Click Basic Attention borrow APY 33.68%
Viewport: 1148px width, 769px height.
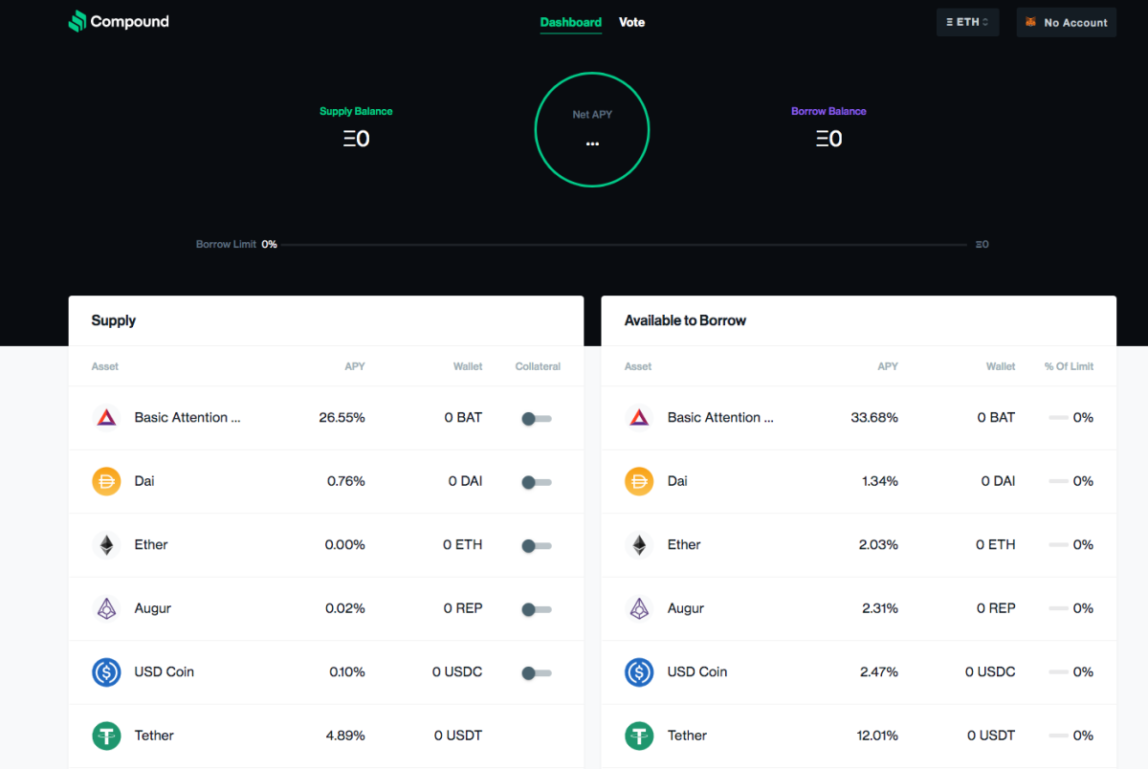pos(874,417)
